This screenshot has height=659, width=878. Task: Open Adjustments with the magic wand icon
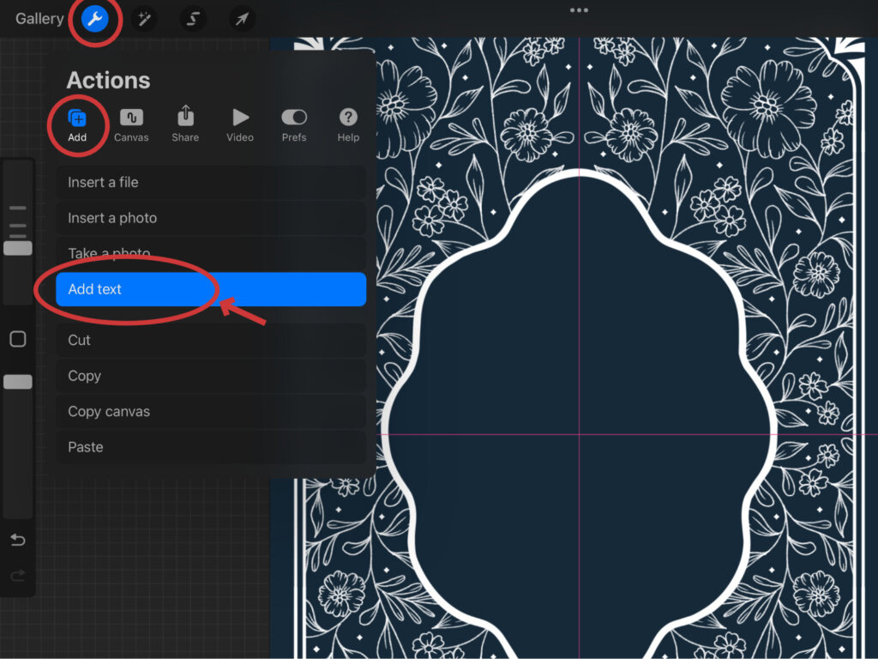pyautogui.click(x=144, y=19)
